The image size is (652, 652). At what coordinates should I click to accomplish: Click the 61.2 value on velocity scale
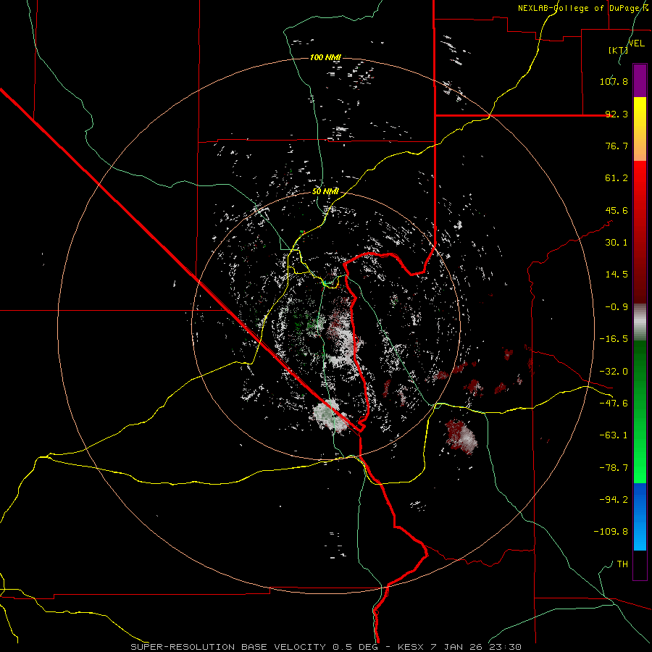pos(617,178)
